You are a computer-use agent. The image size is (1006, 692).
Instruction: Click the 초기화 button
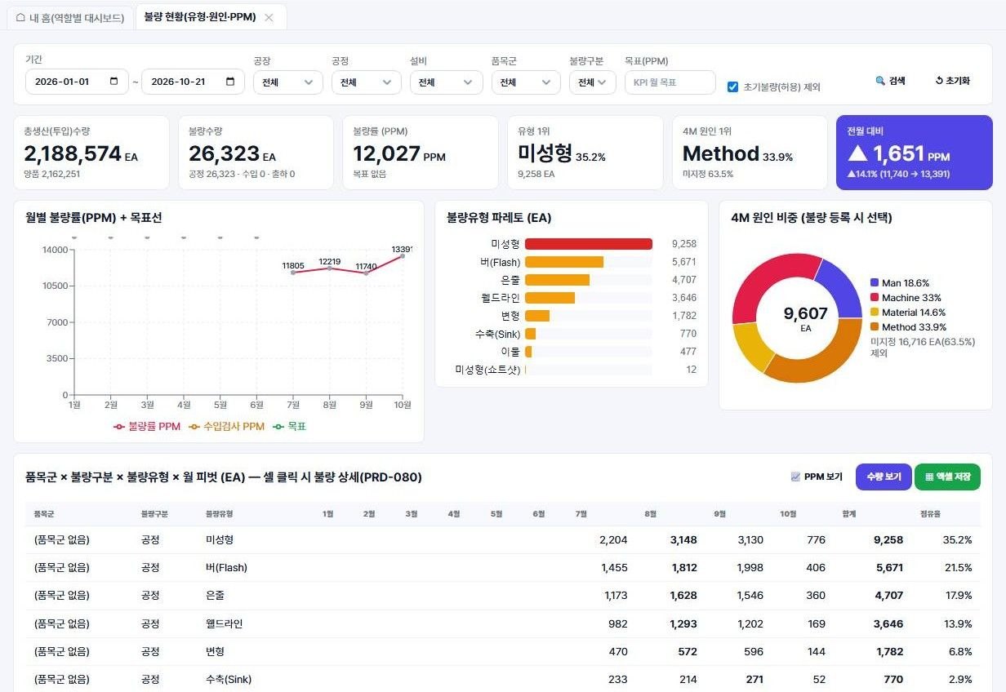click(952, 81)
